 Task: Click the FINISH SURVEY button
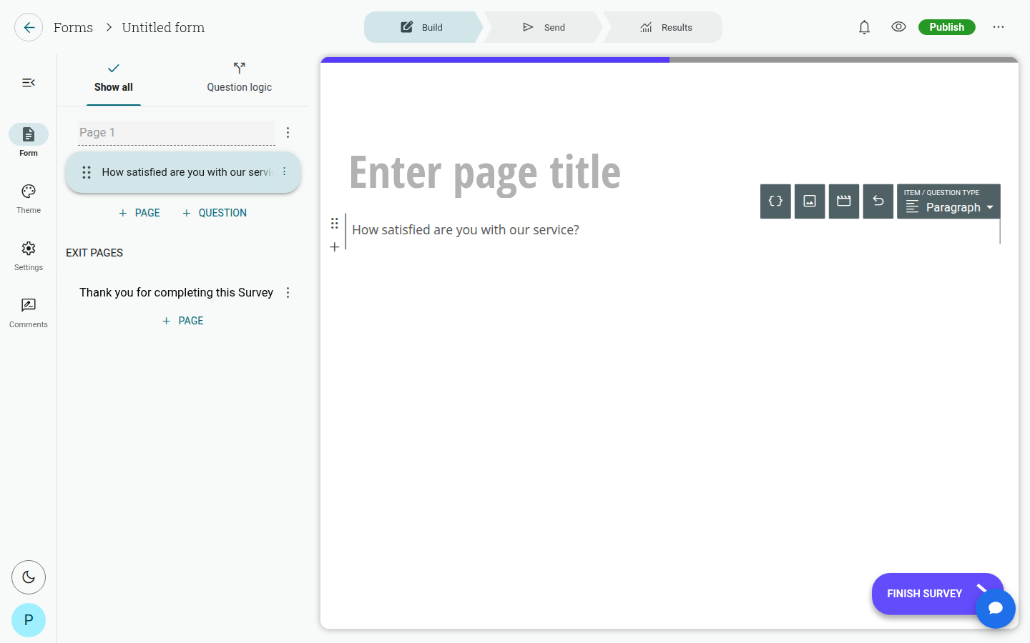click(x=924, y=594)
